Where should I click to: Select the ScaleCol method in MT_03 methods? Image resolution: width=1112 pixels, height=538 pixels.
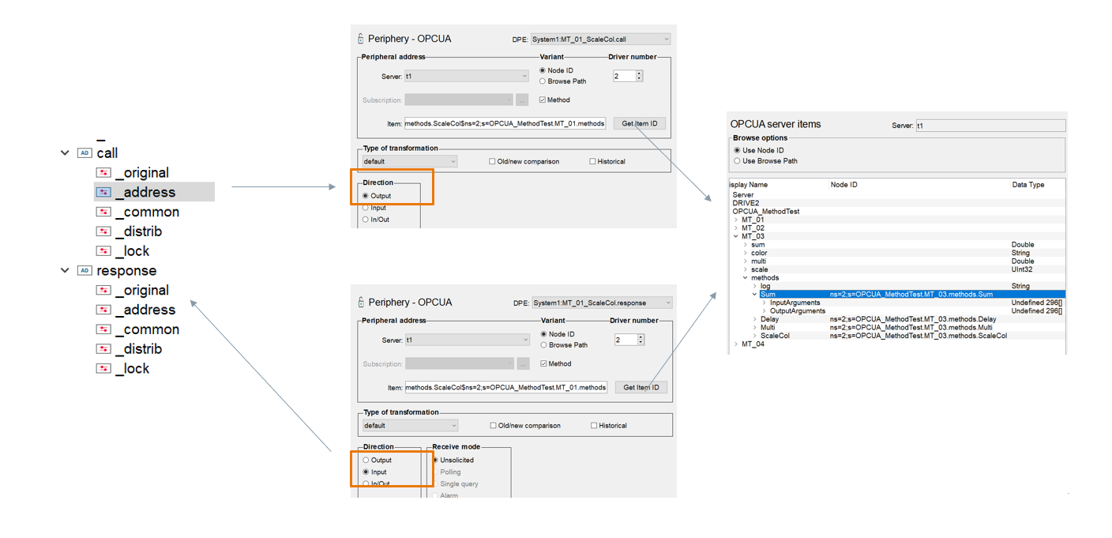coord(775,336)
